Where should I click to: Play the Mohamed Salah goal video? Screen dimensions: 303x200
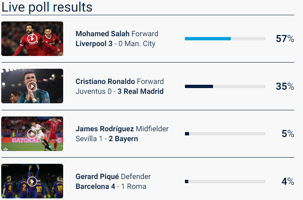[x=32, y=39]
